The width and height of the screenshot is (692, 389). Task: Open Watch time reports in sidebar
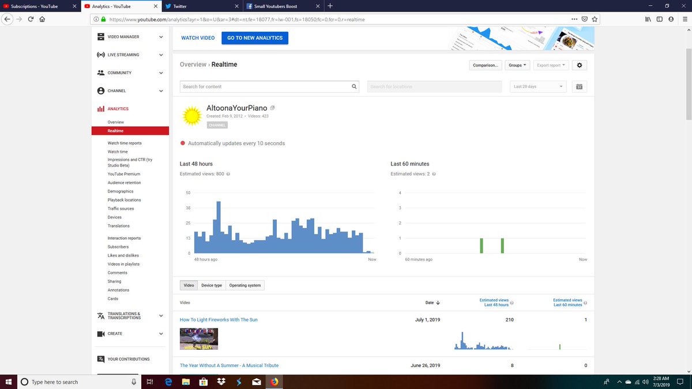point(125,143)
